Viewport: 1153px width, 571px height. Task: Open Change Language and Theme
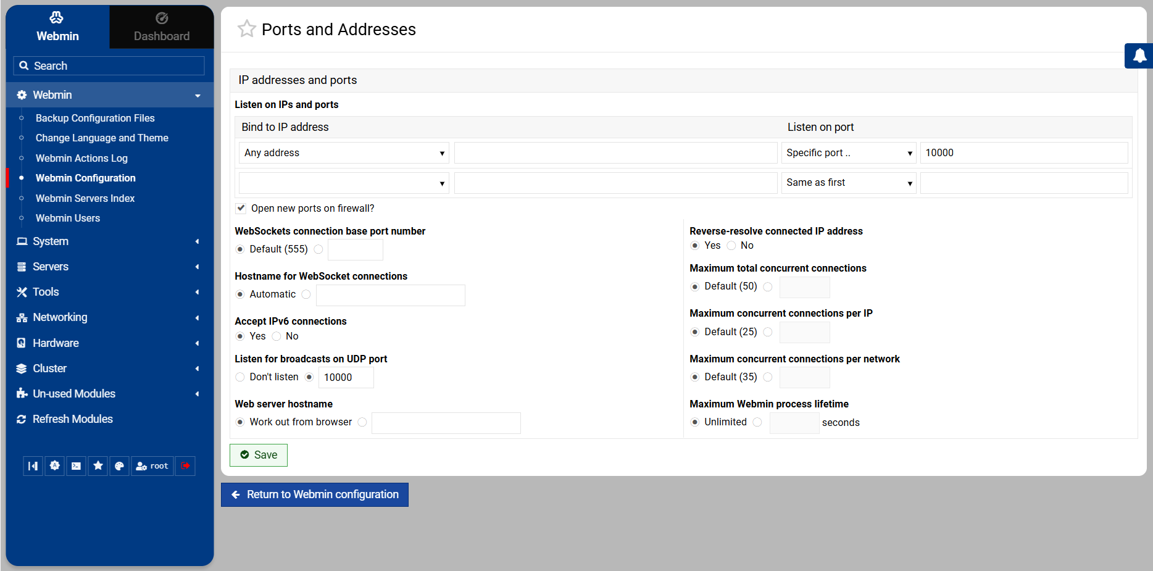tap(102, 138)
